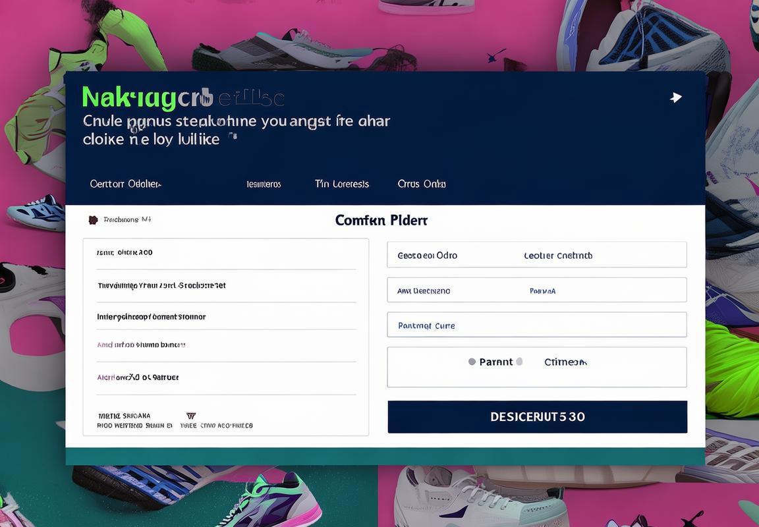
Task: Select the Thuvdinngo row in list
Action: pyautogui.click(x=226, y=285)
